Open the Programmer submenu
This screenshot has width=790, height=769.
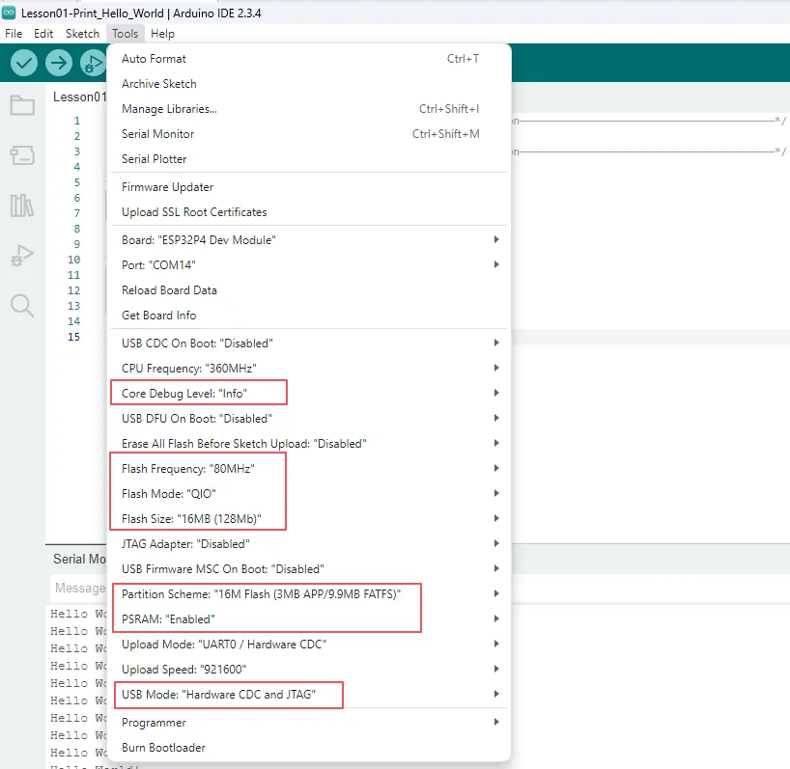tap(308, 723)
